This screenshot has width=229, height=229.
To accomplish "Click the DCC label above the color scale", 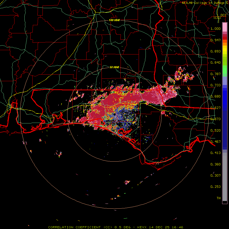I will coord(223,15).
